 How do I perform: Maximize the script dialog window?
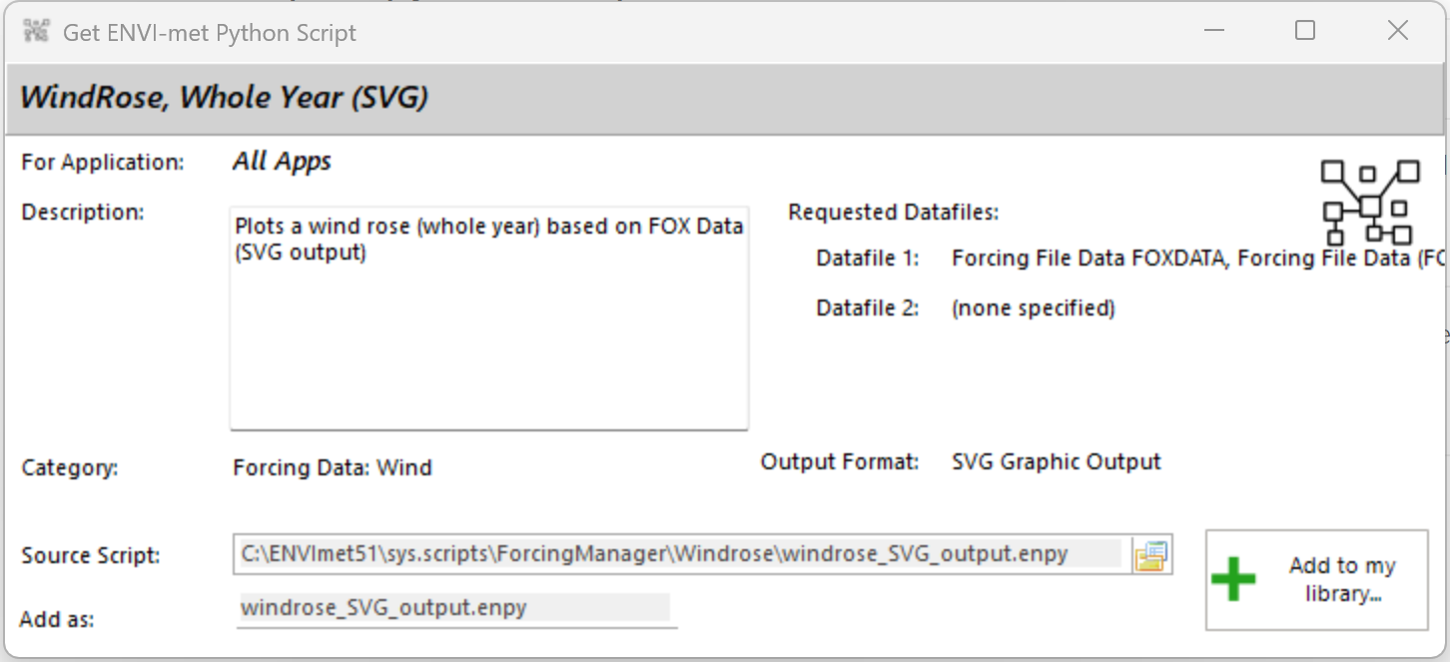tap(1305, 32)
